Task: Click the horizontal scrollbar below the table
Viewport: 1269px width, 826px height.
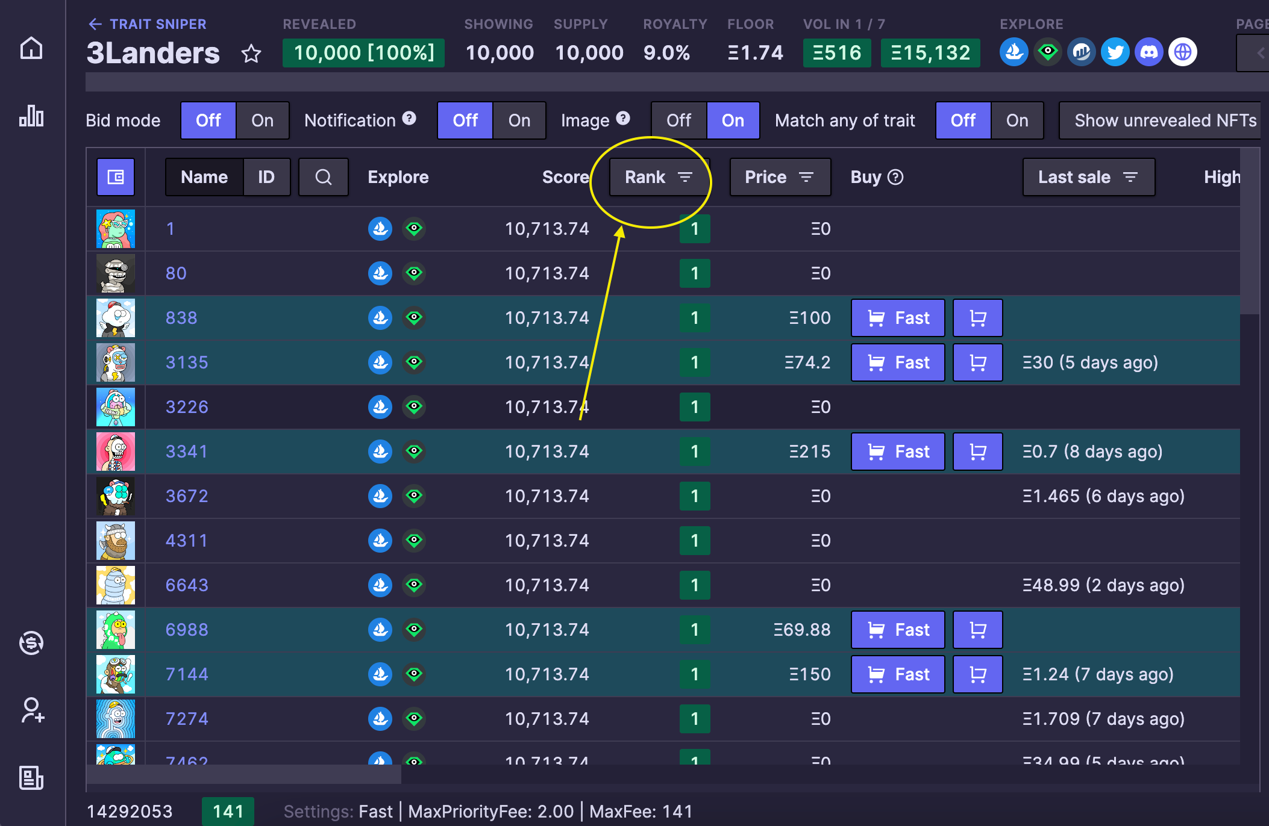Action: 243,774
